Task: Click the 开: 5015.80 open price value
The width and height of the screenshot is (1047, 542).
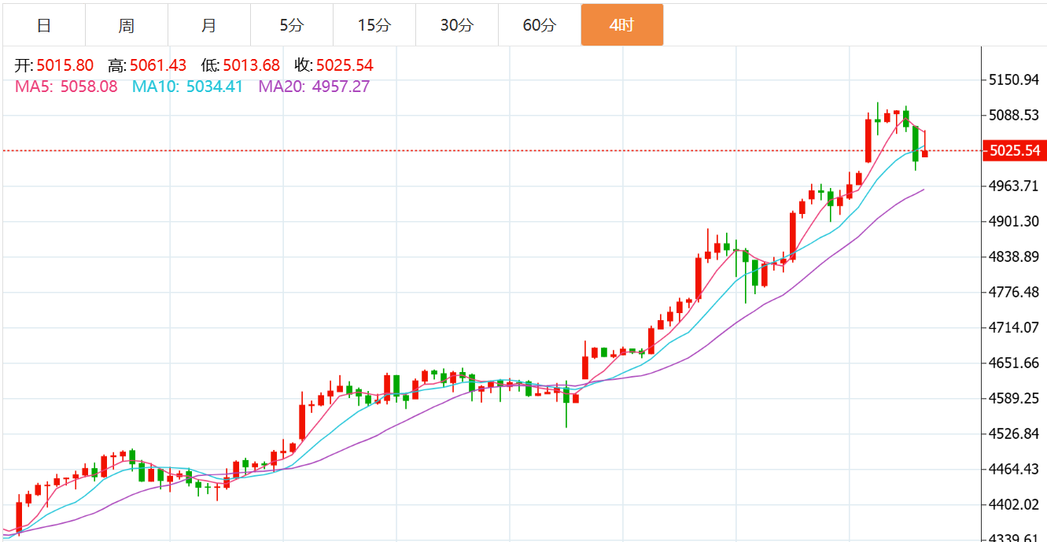Action: [x=54, y=65]
